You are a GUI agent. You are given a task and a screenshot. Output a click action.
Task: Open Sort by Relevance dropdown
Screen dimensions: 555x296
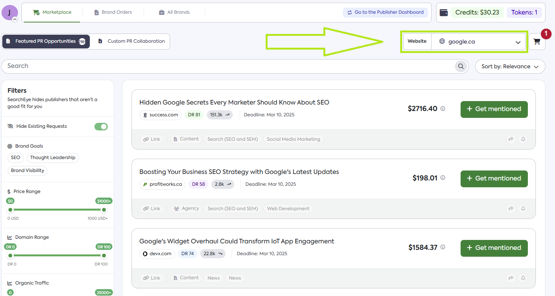click(510, 66)
